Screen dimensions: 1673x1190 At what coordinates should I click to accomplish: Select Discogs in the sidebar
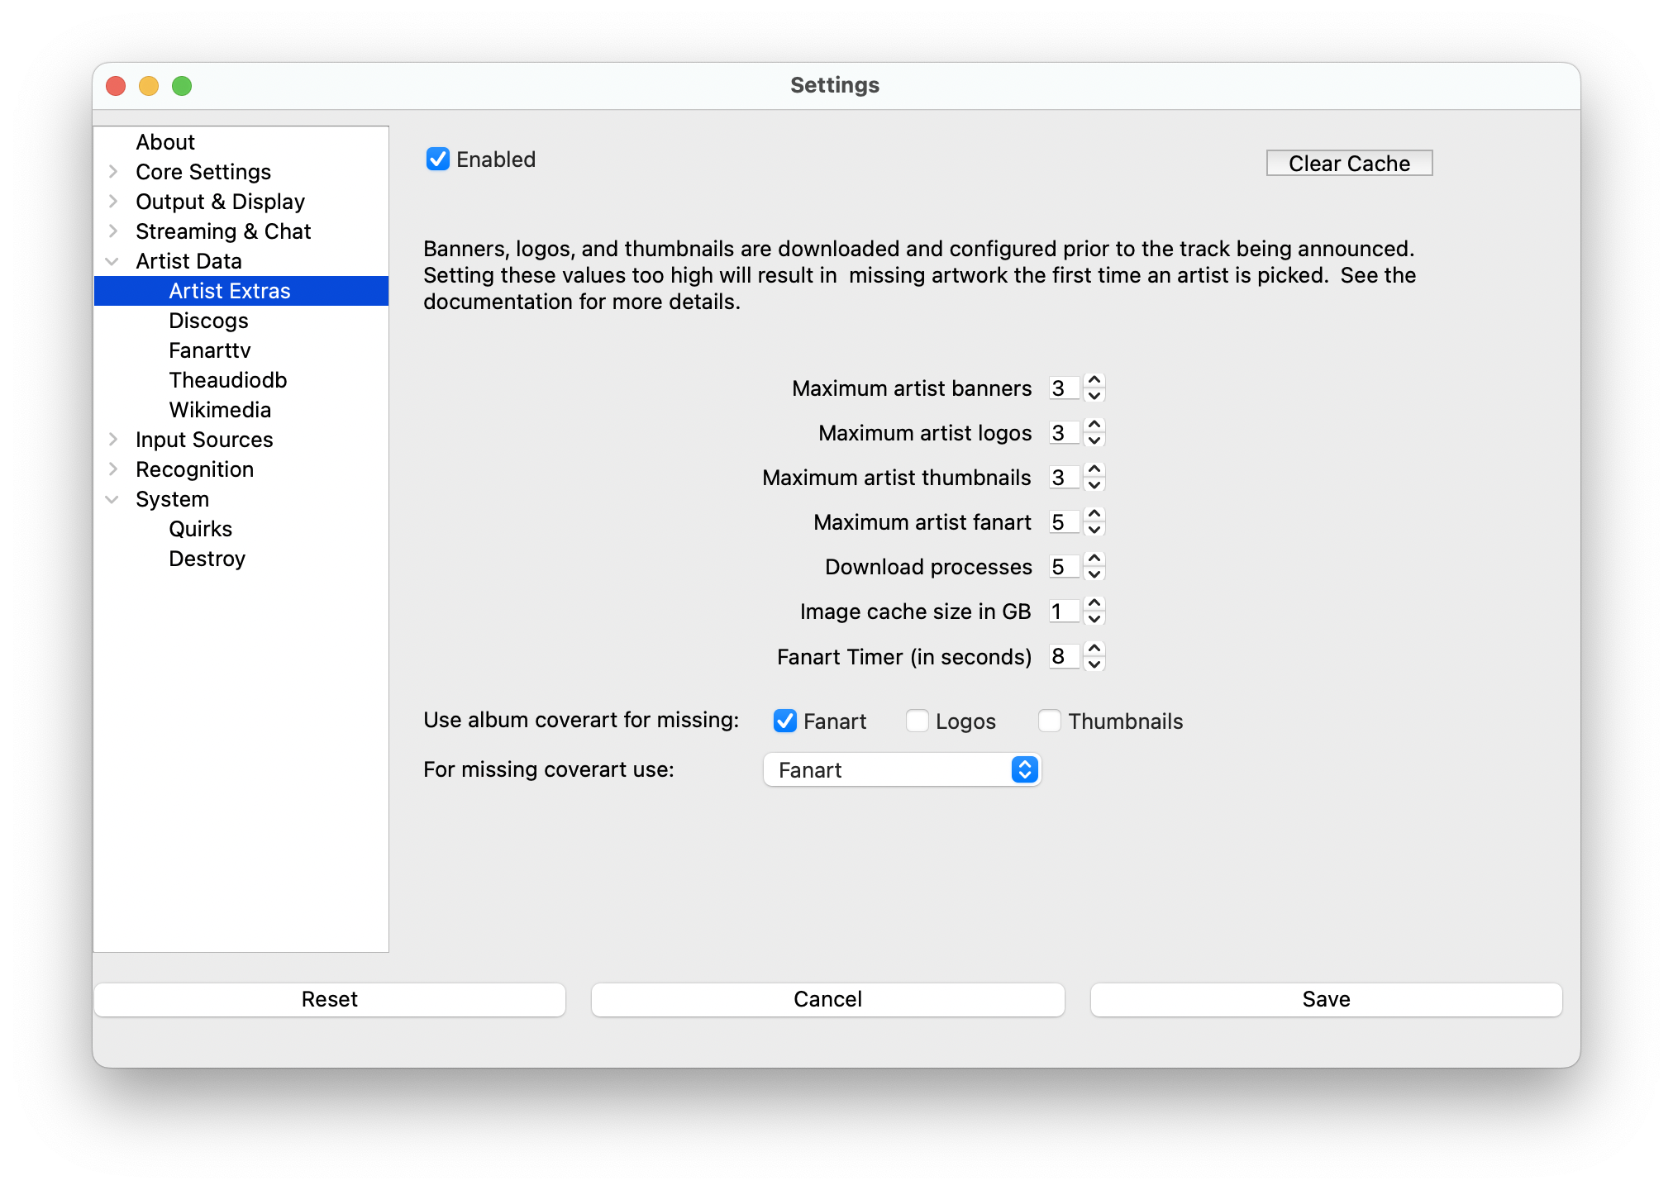(208, 321)
